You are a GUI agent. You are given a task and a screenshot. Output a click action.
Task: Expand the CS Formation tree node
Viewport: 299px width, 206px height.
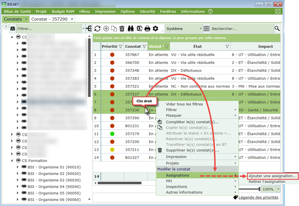[12, 161]
